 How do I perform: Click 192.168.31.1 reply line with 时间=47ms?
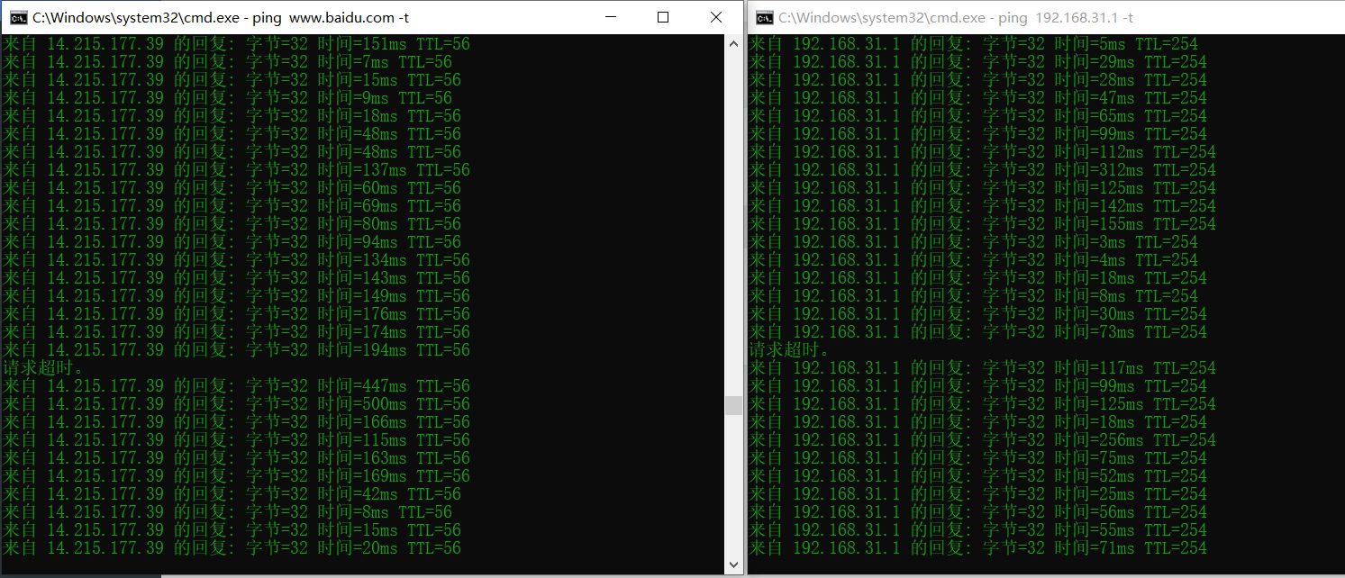pyautogui.click(x=977, y=98)
